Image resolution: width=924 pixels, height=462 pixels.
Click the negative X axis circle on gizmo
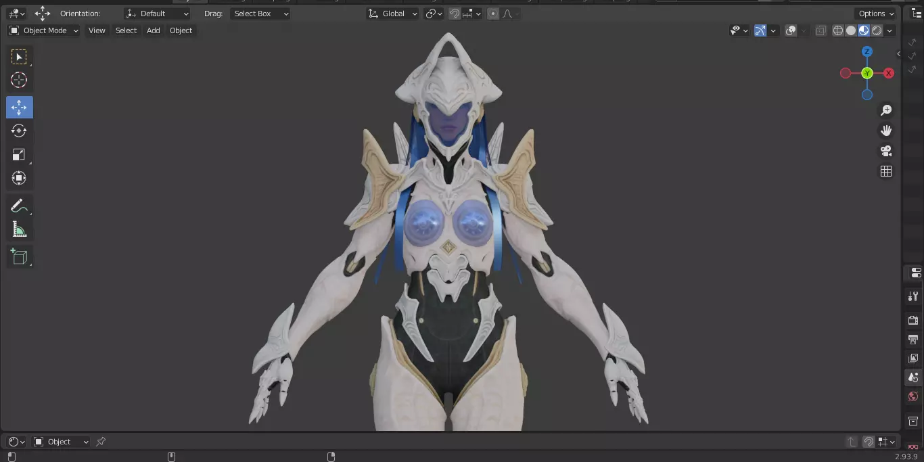[x=846, y=73]
